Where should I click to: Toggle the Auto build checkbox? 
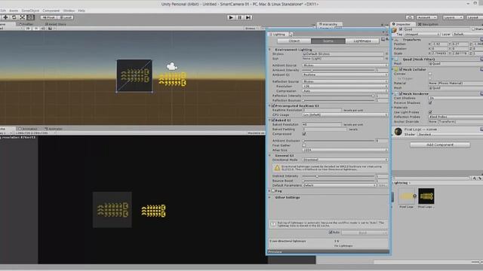tap(331, 233)
